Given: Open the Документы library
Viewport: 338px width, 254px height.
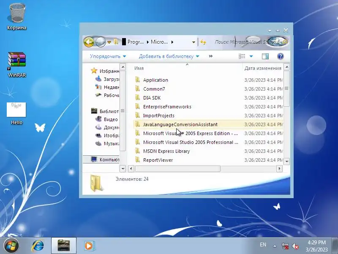Looking at the screenshot, I should pyautogui.click(x=107, y=127).
